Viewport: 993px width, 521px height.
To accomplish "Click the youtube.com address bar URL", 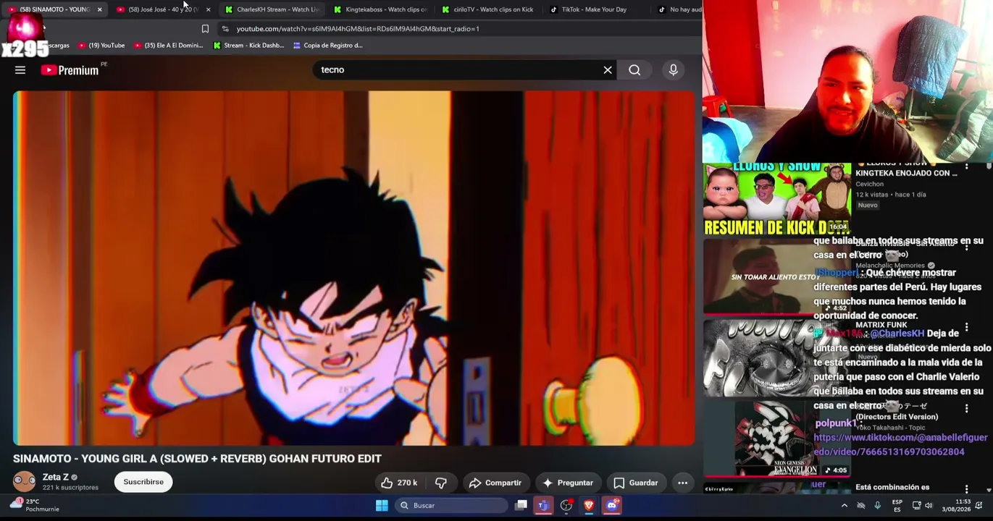I will click(358, 29).
